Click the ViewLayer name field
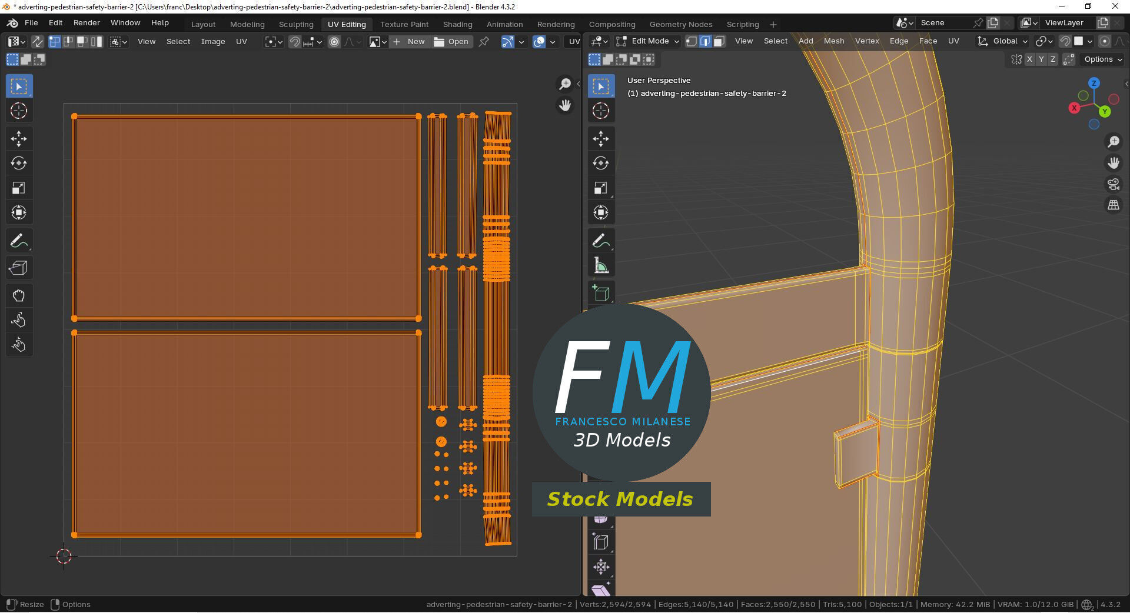The image size is (1130, 613). [x=1068, y=23]
